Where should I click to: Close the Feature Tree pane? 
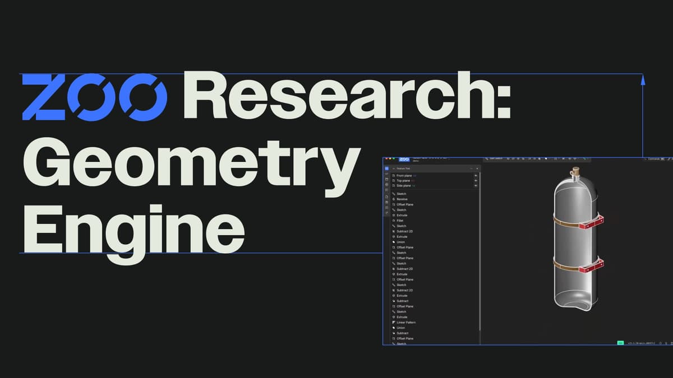[x=476, y=168]
